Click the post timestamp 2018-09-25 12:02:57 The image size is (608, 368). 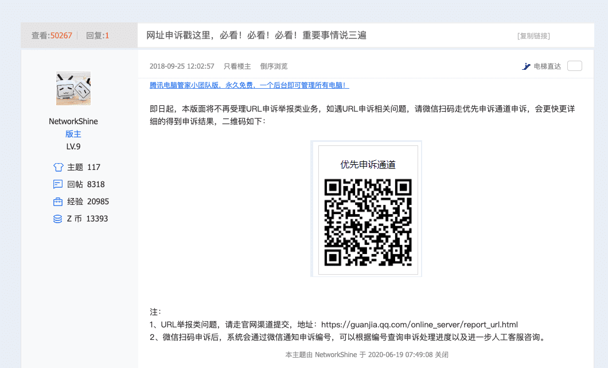tap(182, 66)
